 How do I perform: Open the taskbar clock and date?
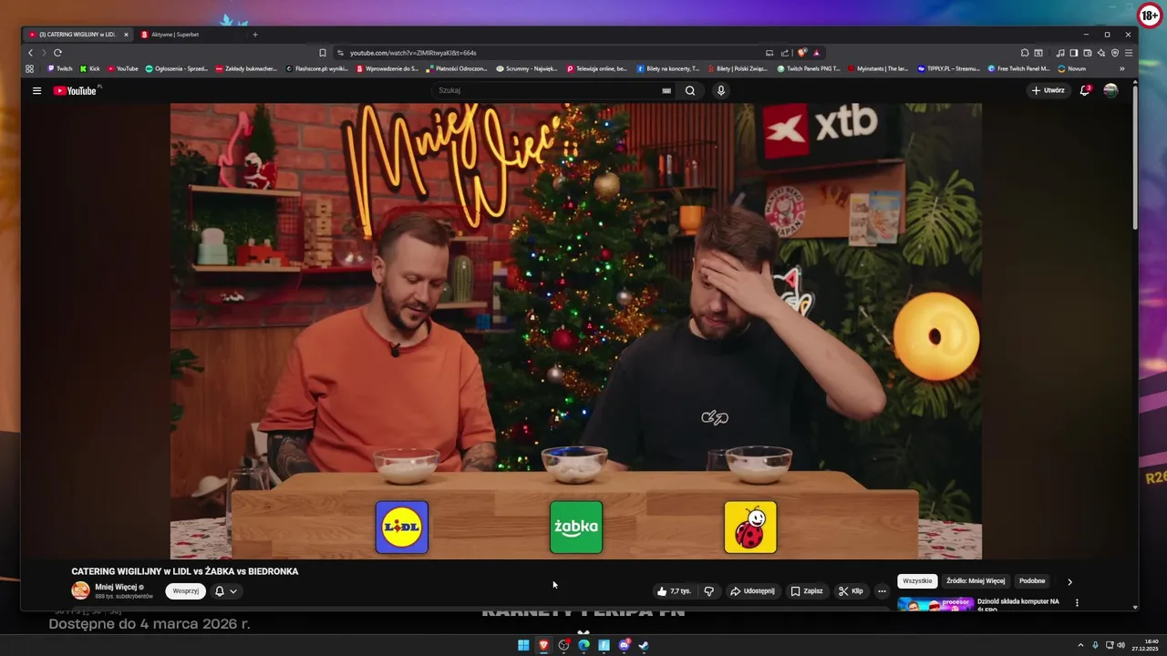1144,645
